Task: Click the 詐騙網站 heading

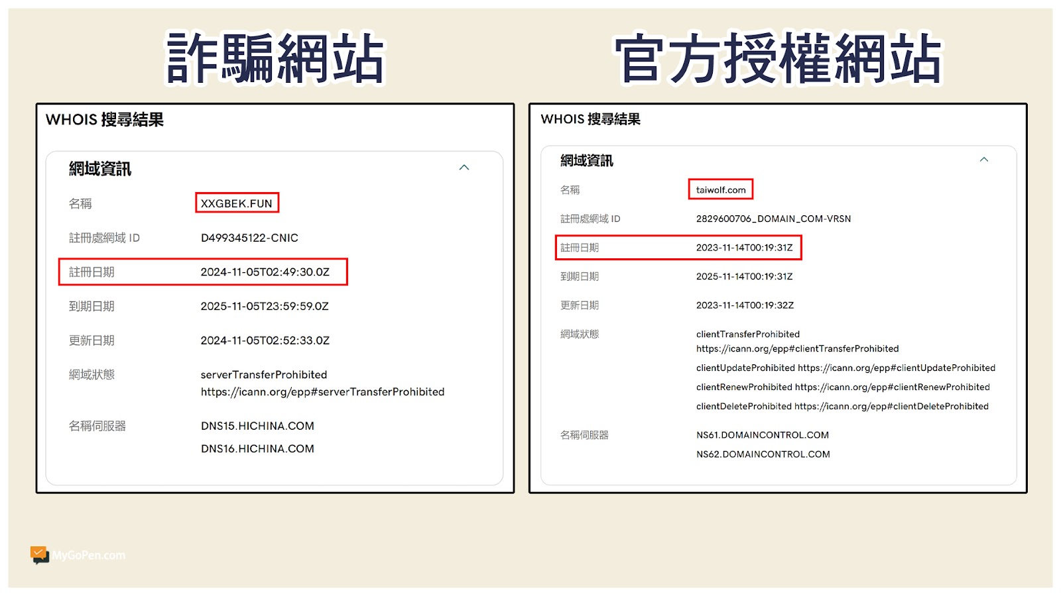Action: (x=275, y=60)
